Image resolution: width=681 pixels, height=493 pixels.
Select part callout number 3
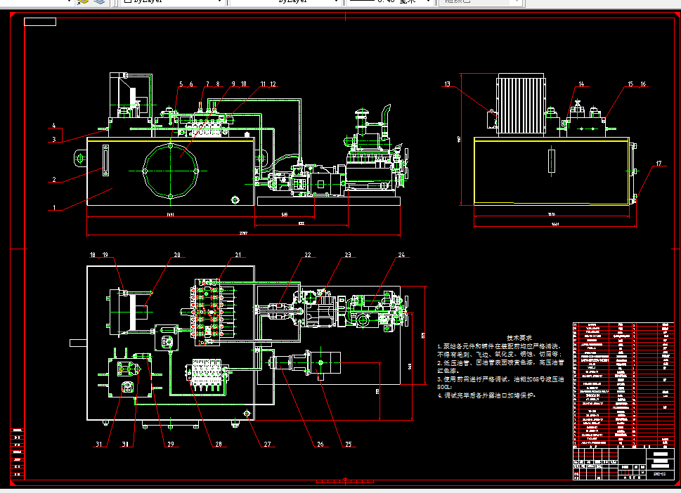pos(54,139)
